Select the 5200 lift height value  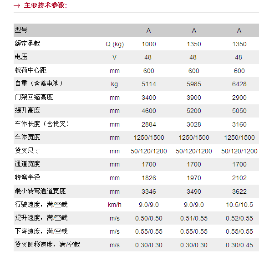(x=194, y=111)
